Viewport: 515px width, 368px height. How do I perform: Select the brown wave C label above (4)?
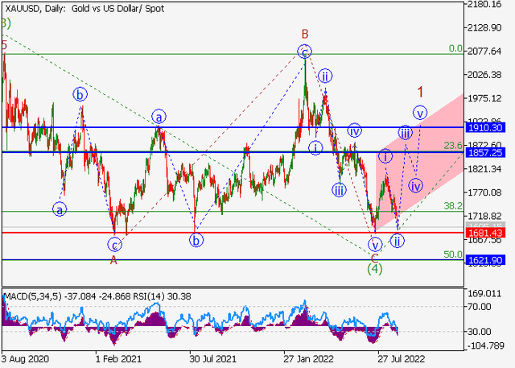(374, 257)
